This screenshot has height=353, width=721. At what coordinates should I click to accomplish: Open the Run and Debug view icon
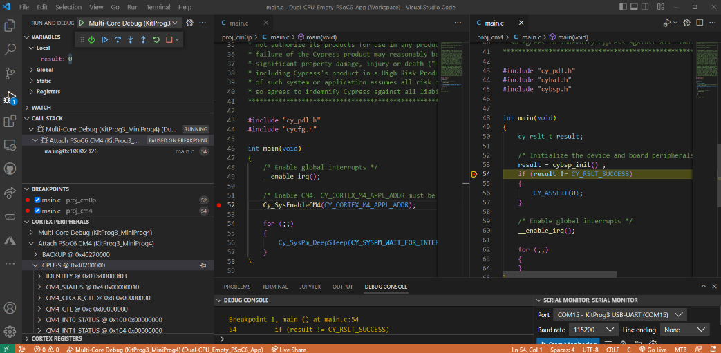(10, 97)
